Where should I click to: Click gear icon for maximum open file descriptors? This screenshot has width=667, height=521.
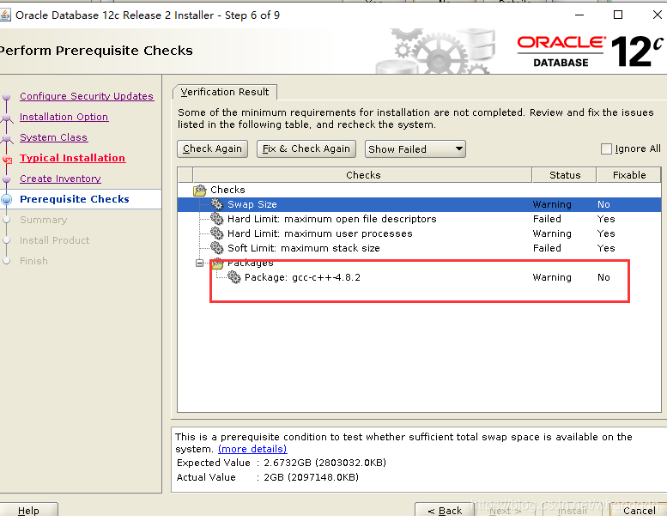click(217, 219)
